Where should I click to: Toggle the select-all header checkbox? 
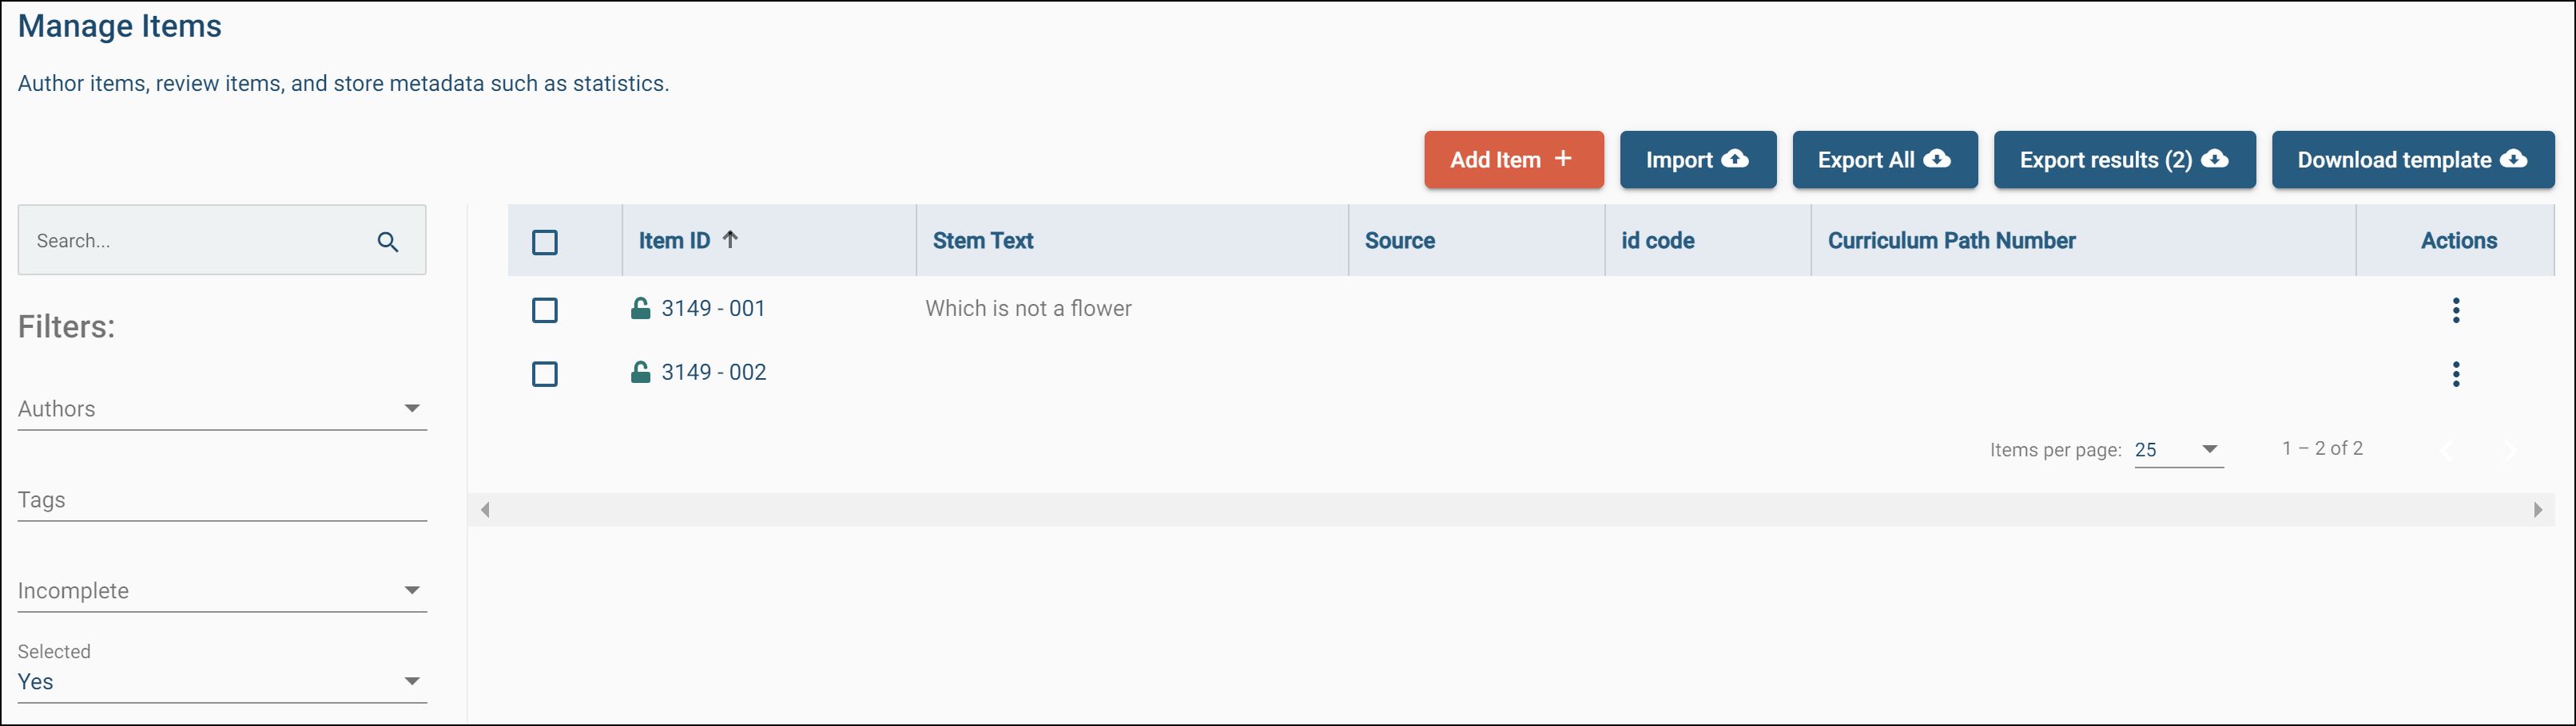click(x=545, y=242)
